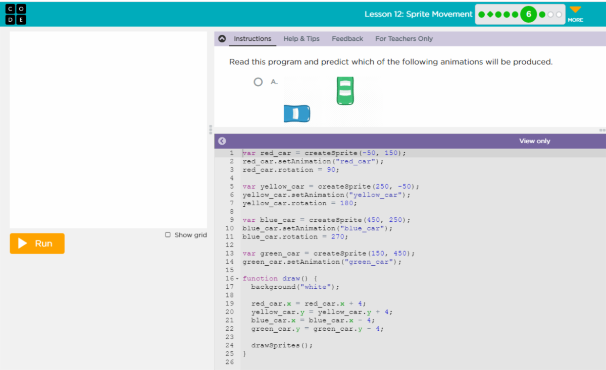Image resolution: width=606 pixels, height=370 pixels.
Task: Go to the green bubble after level 6
Action: [x=542, y=15]
